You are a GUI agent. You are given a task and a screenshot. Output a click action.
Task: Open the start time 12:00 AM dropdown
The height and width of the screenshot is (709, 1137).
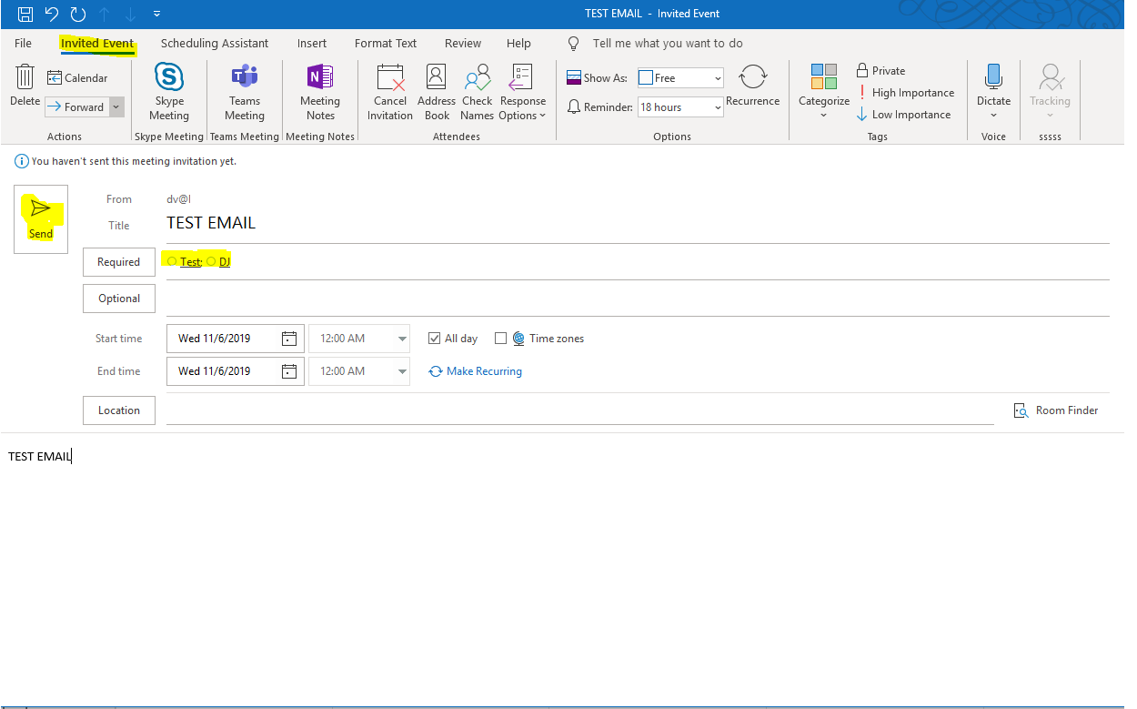403,339
